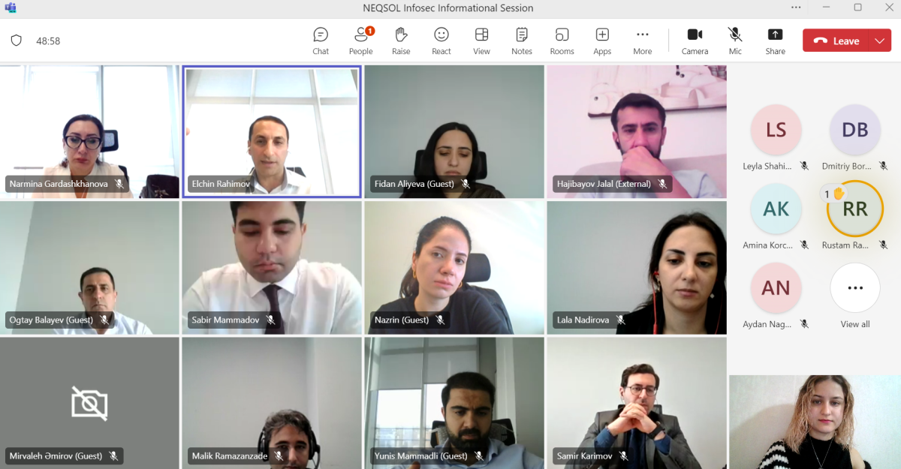
Task: Open the Apps add menu
Action: point(602,41)
